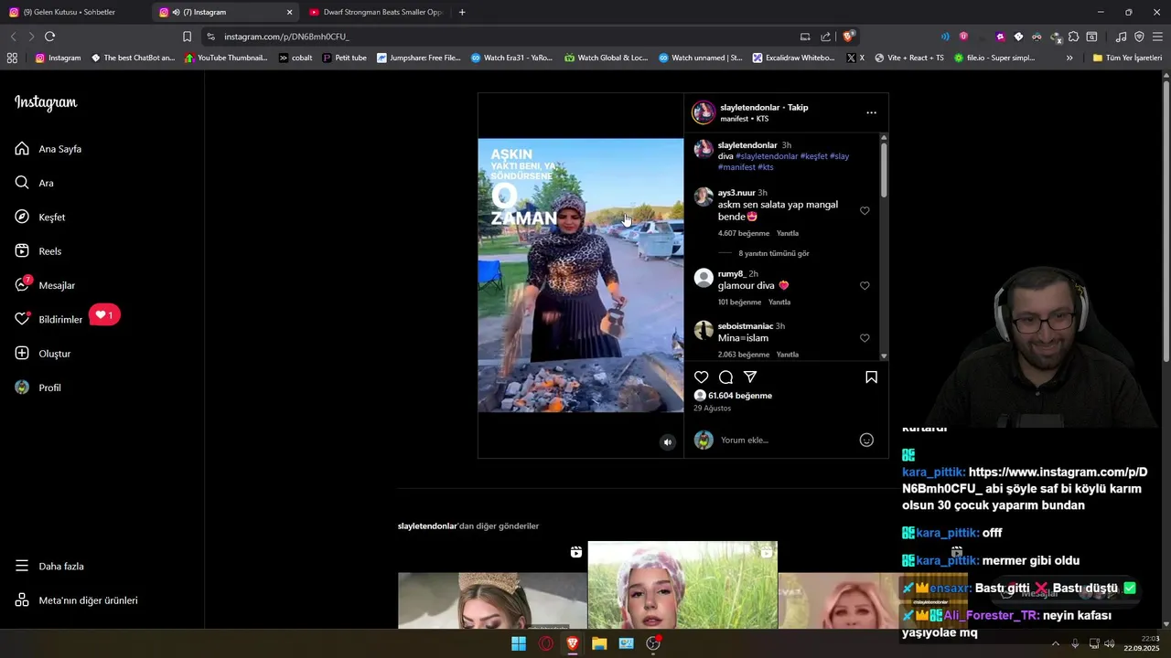Open slayletendonlar profile avatar in header
This screenshot has height=658, width=1171.
click(704, 112)
